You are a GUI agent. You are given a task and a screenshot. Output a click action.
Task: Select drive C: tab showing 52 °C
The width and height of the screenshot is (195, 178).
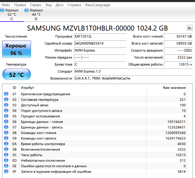coord(12,15)
